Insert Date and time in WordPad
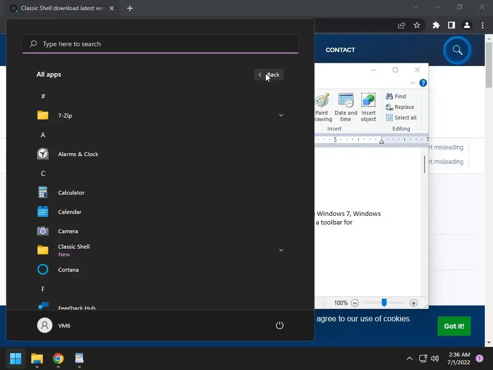Viewport: 493px width, 370px height. tap(346, 107)
